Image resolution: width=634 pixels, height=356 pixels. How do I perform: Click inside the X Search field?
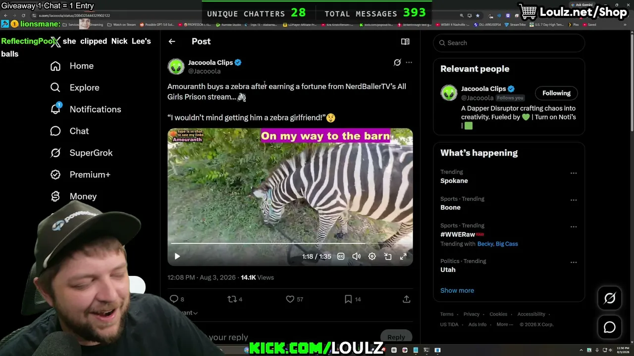pos(509,43)
